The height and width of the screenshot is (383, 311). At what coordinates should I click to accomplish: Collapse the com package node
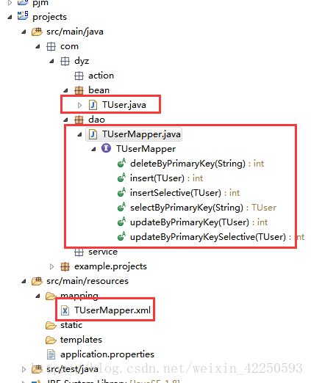tap(37, 46)
